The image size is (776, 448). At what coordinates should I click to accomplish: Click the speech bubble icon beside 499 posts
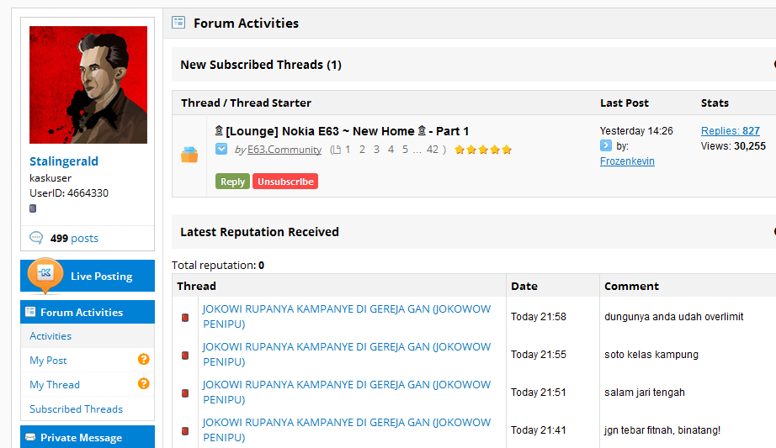(36, 238)
